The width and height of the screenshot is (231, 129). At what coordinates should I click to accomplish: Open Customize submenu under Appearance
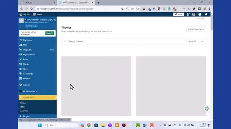[24, 111]
